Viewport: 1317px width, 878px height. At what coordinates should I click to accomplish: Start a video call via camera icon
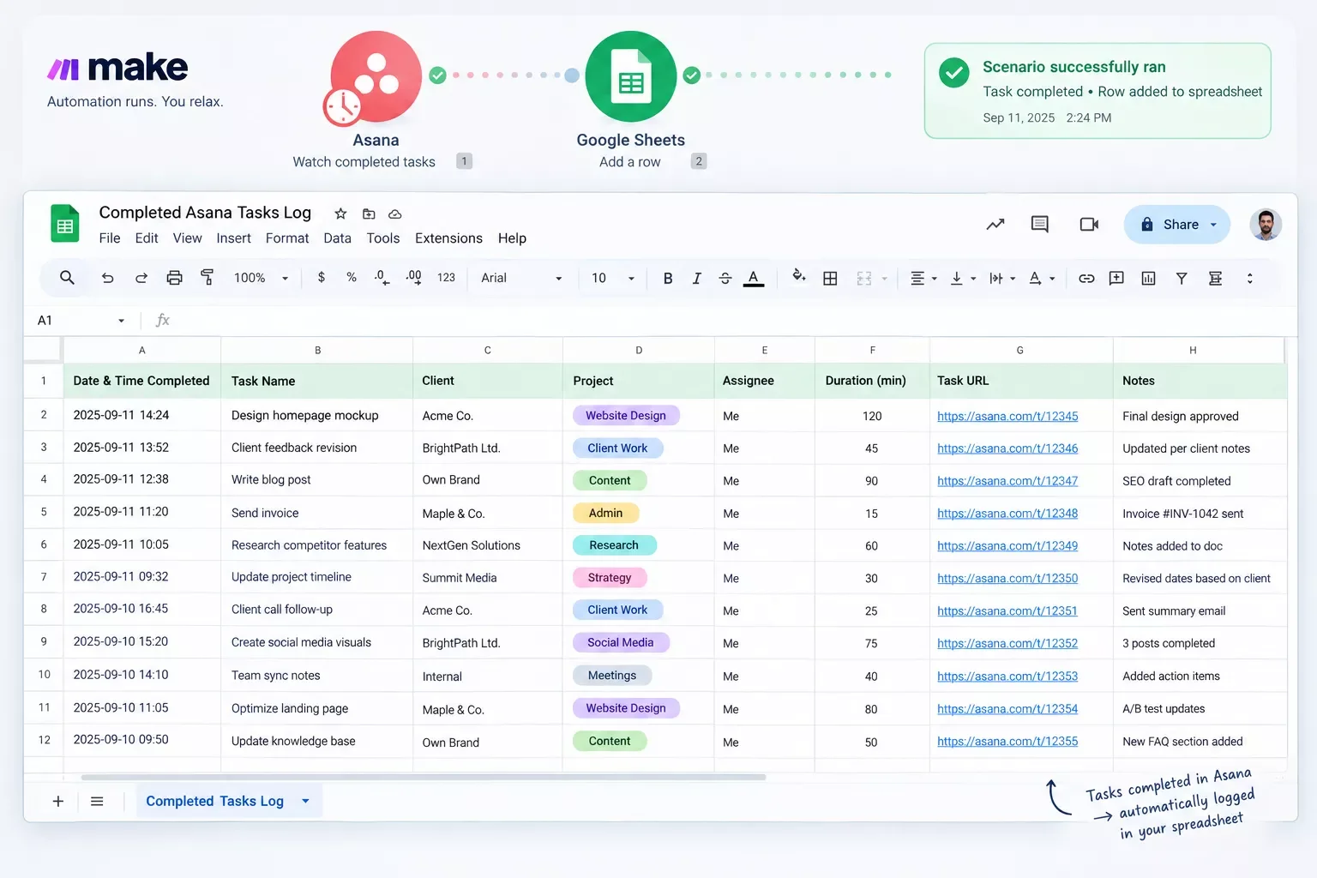coord(1089,225)
